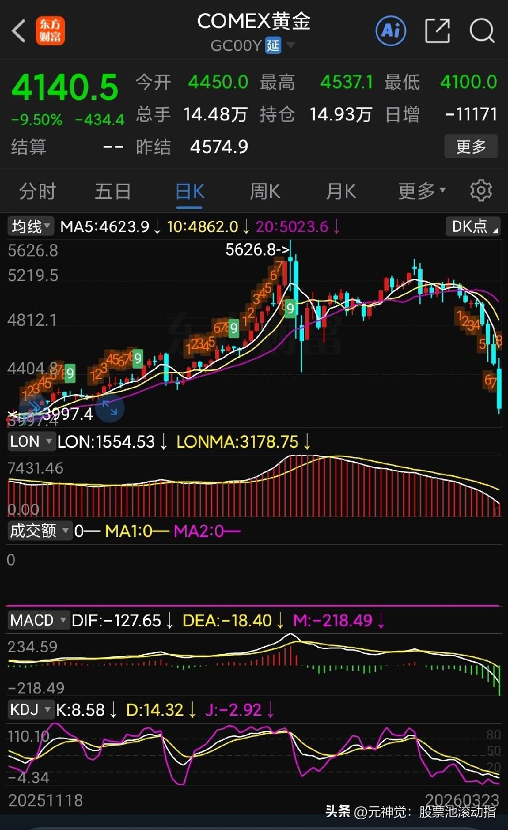Tap the 3997.4 low marker on chart
The image size is (508, 830).
[67, 414]
